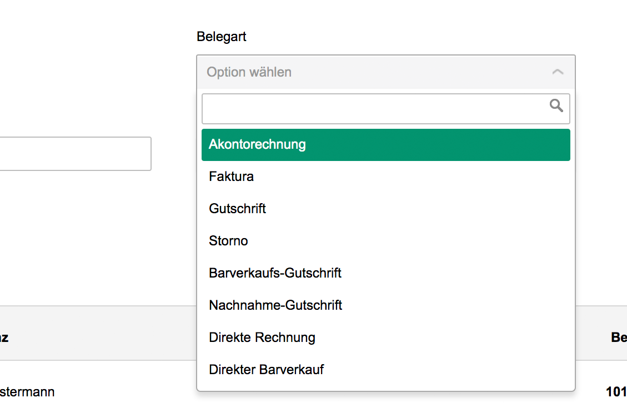Viewport: 627px width, 418px height.
Task: Sort by the column header ending 'nz'
Action: pyautogui.click(x=4, y=338)
